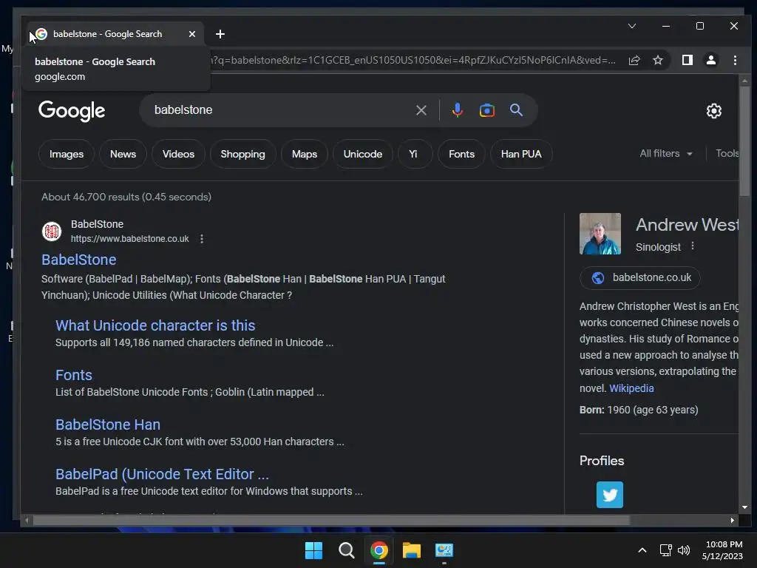Open File Explorer from taskbar
Image resolution: width=757 pixels, height=568 pixels.
click(x=412, y=550)
